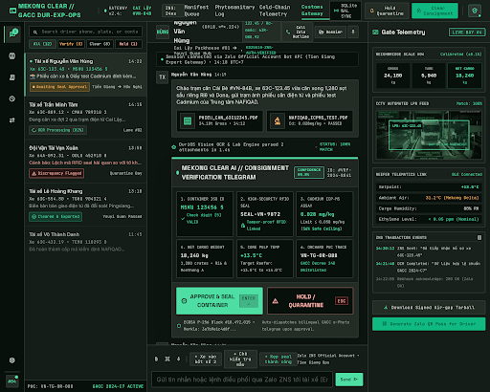490x392 pixels.
Task: Click the Hold Quarantine button in top bar
Action: pyautogui.click(x=387, y=11)
